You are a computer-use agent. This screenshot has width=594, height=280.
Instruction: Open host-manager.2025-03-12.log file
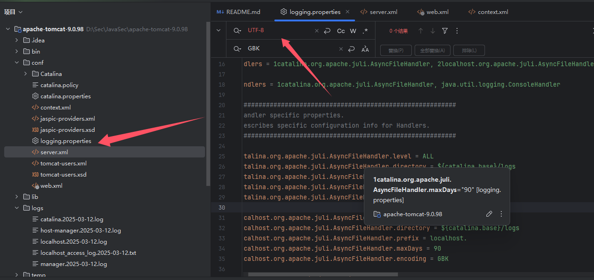81,230
